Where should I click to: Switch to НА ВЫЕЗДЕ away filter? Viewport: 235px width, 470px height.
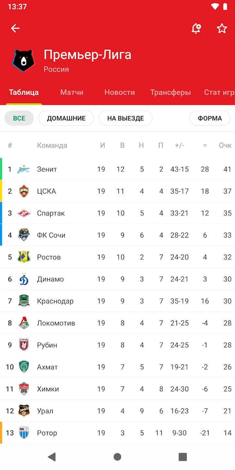pos(125,118)
